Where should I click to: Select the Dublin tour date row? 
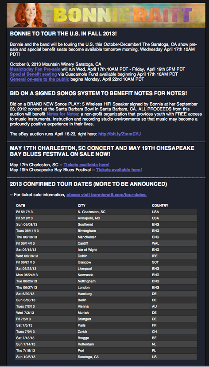tap(106, 256)
